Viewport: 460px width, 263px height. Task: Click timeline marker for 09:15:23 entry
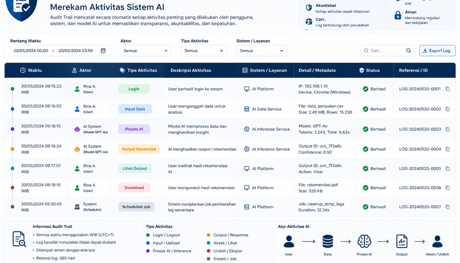pos(13,89)
